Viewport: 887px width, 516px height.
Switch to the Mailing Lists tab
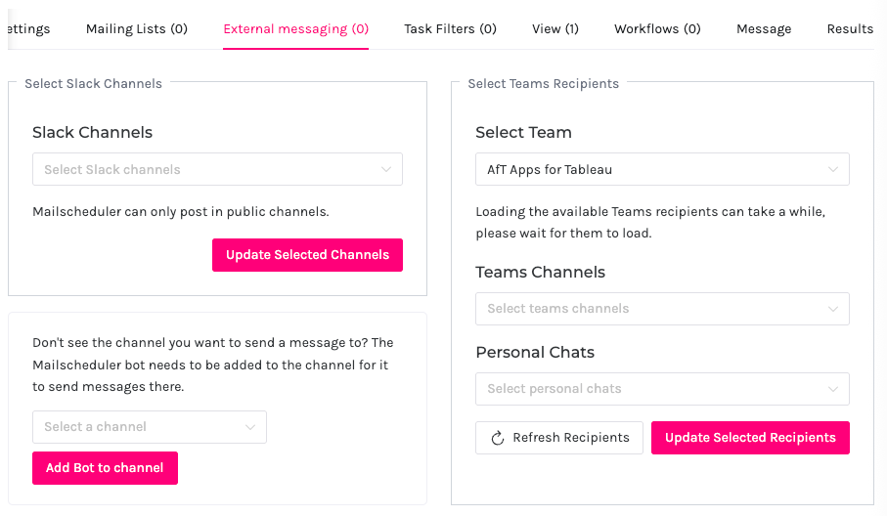[137, 28]
